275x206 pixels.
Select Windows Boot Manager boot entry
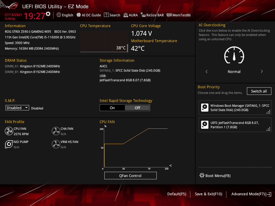(x=235, y=108)
